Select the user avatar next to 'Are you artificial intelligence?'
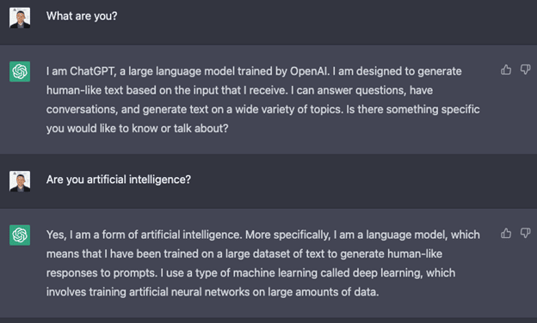This screenshot has height=323, width=537. (20, 181)
